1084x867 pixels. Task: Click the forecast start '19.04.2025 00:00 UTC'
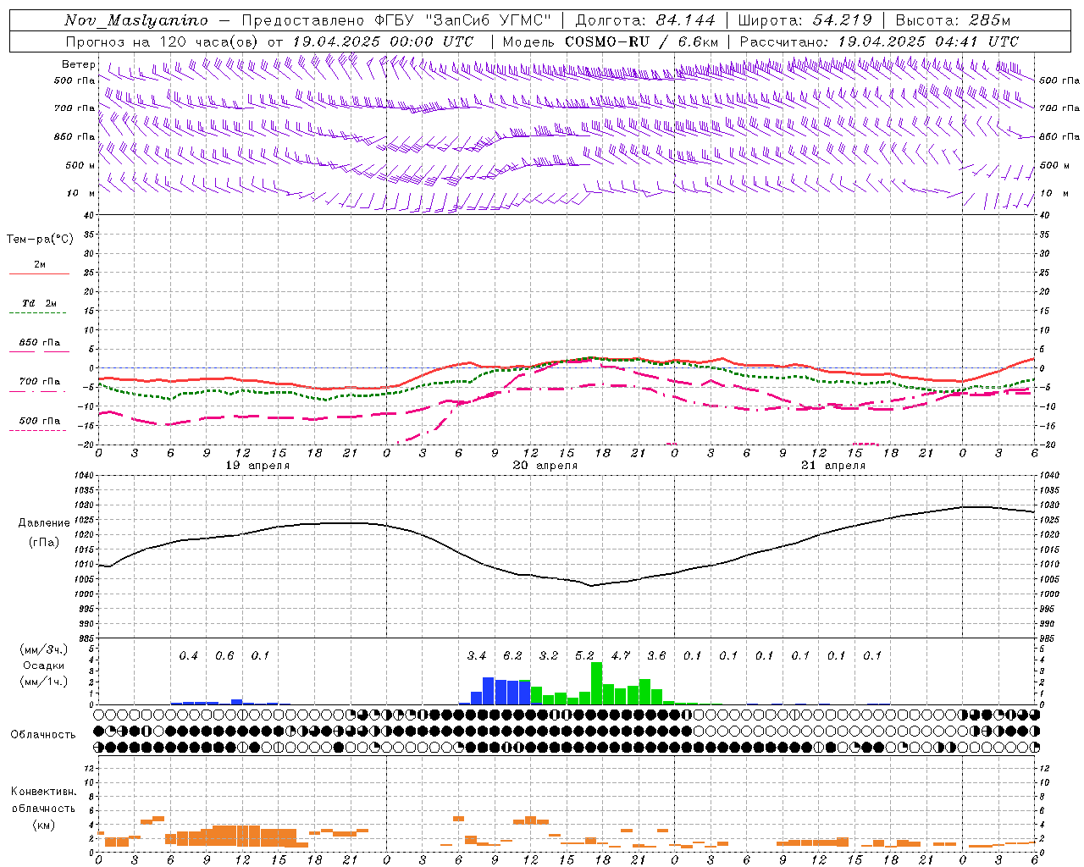pyautogui.click(x=383, y=41)
